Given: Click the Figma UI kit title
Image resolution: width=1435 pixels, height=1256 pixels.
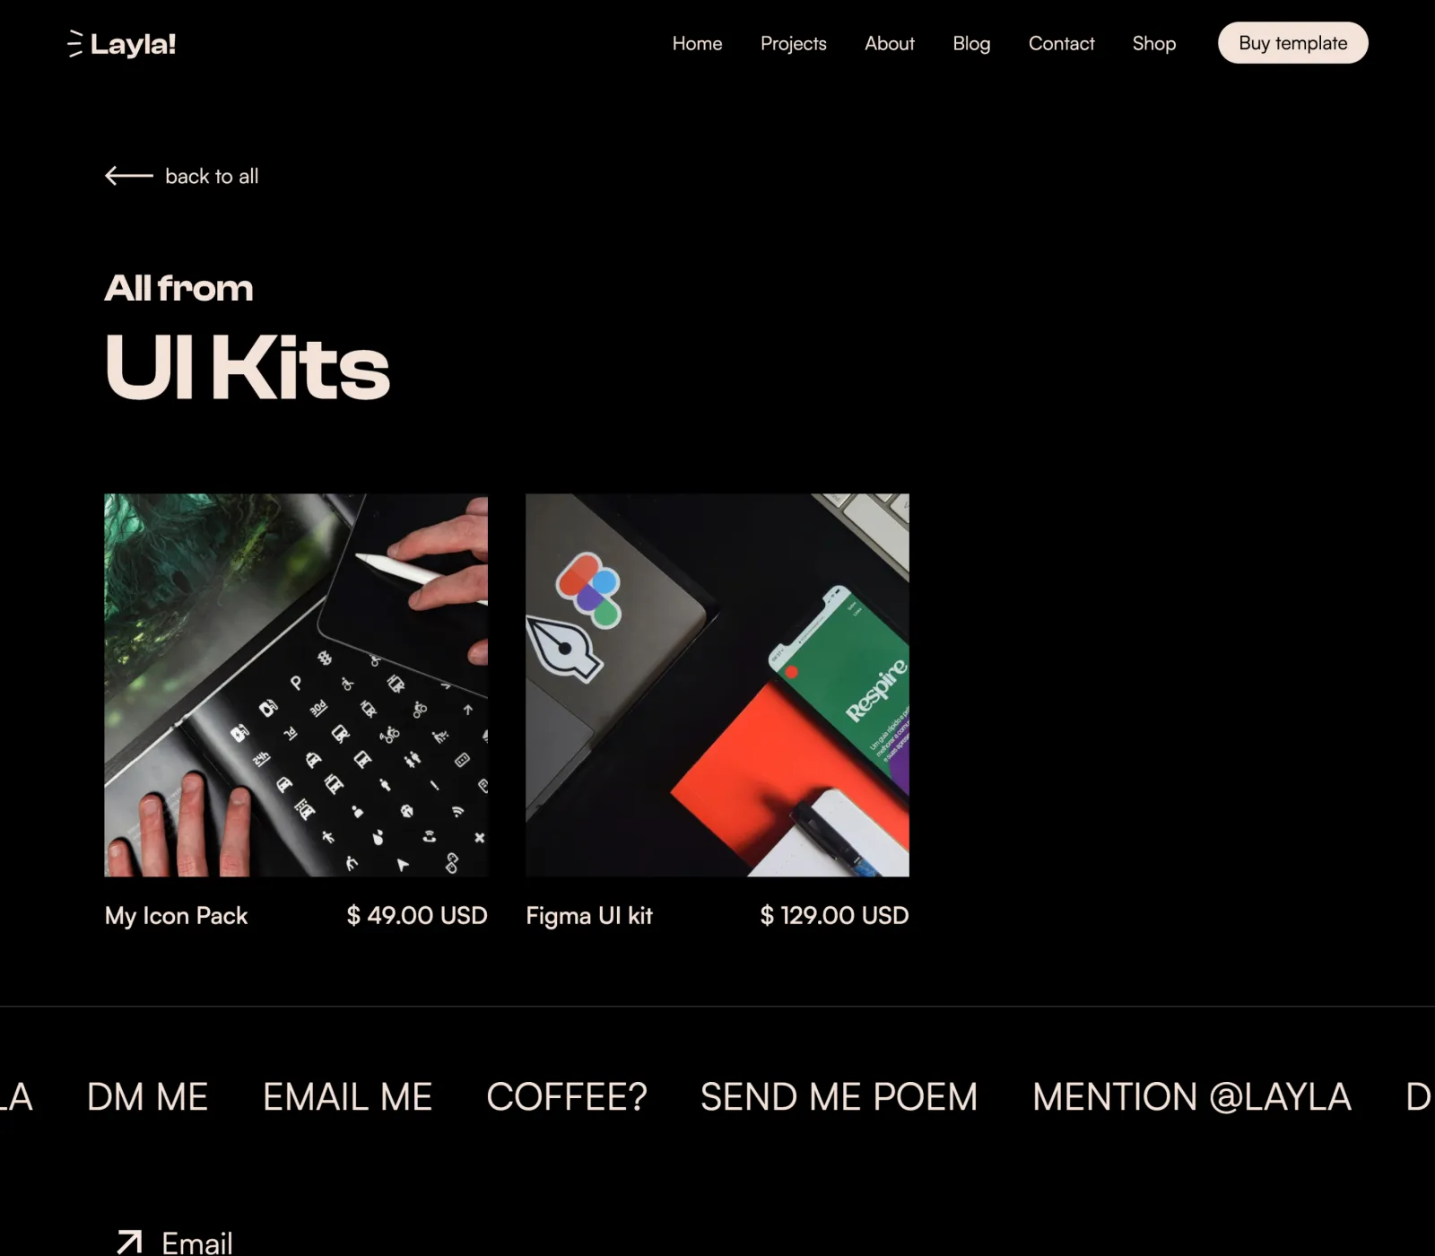Looking at the screenshot, I should (589, 915).
